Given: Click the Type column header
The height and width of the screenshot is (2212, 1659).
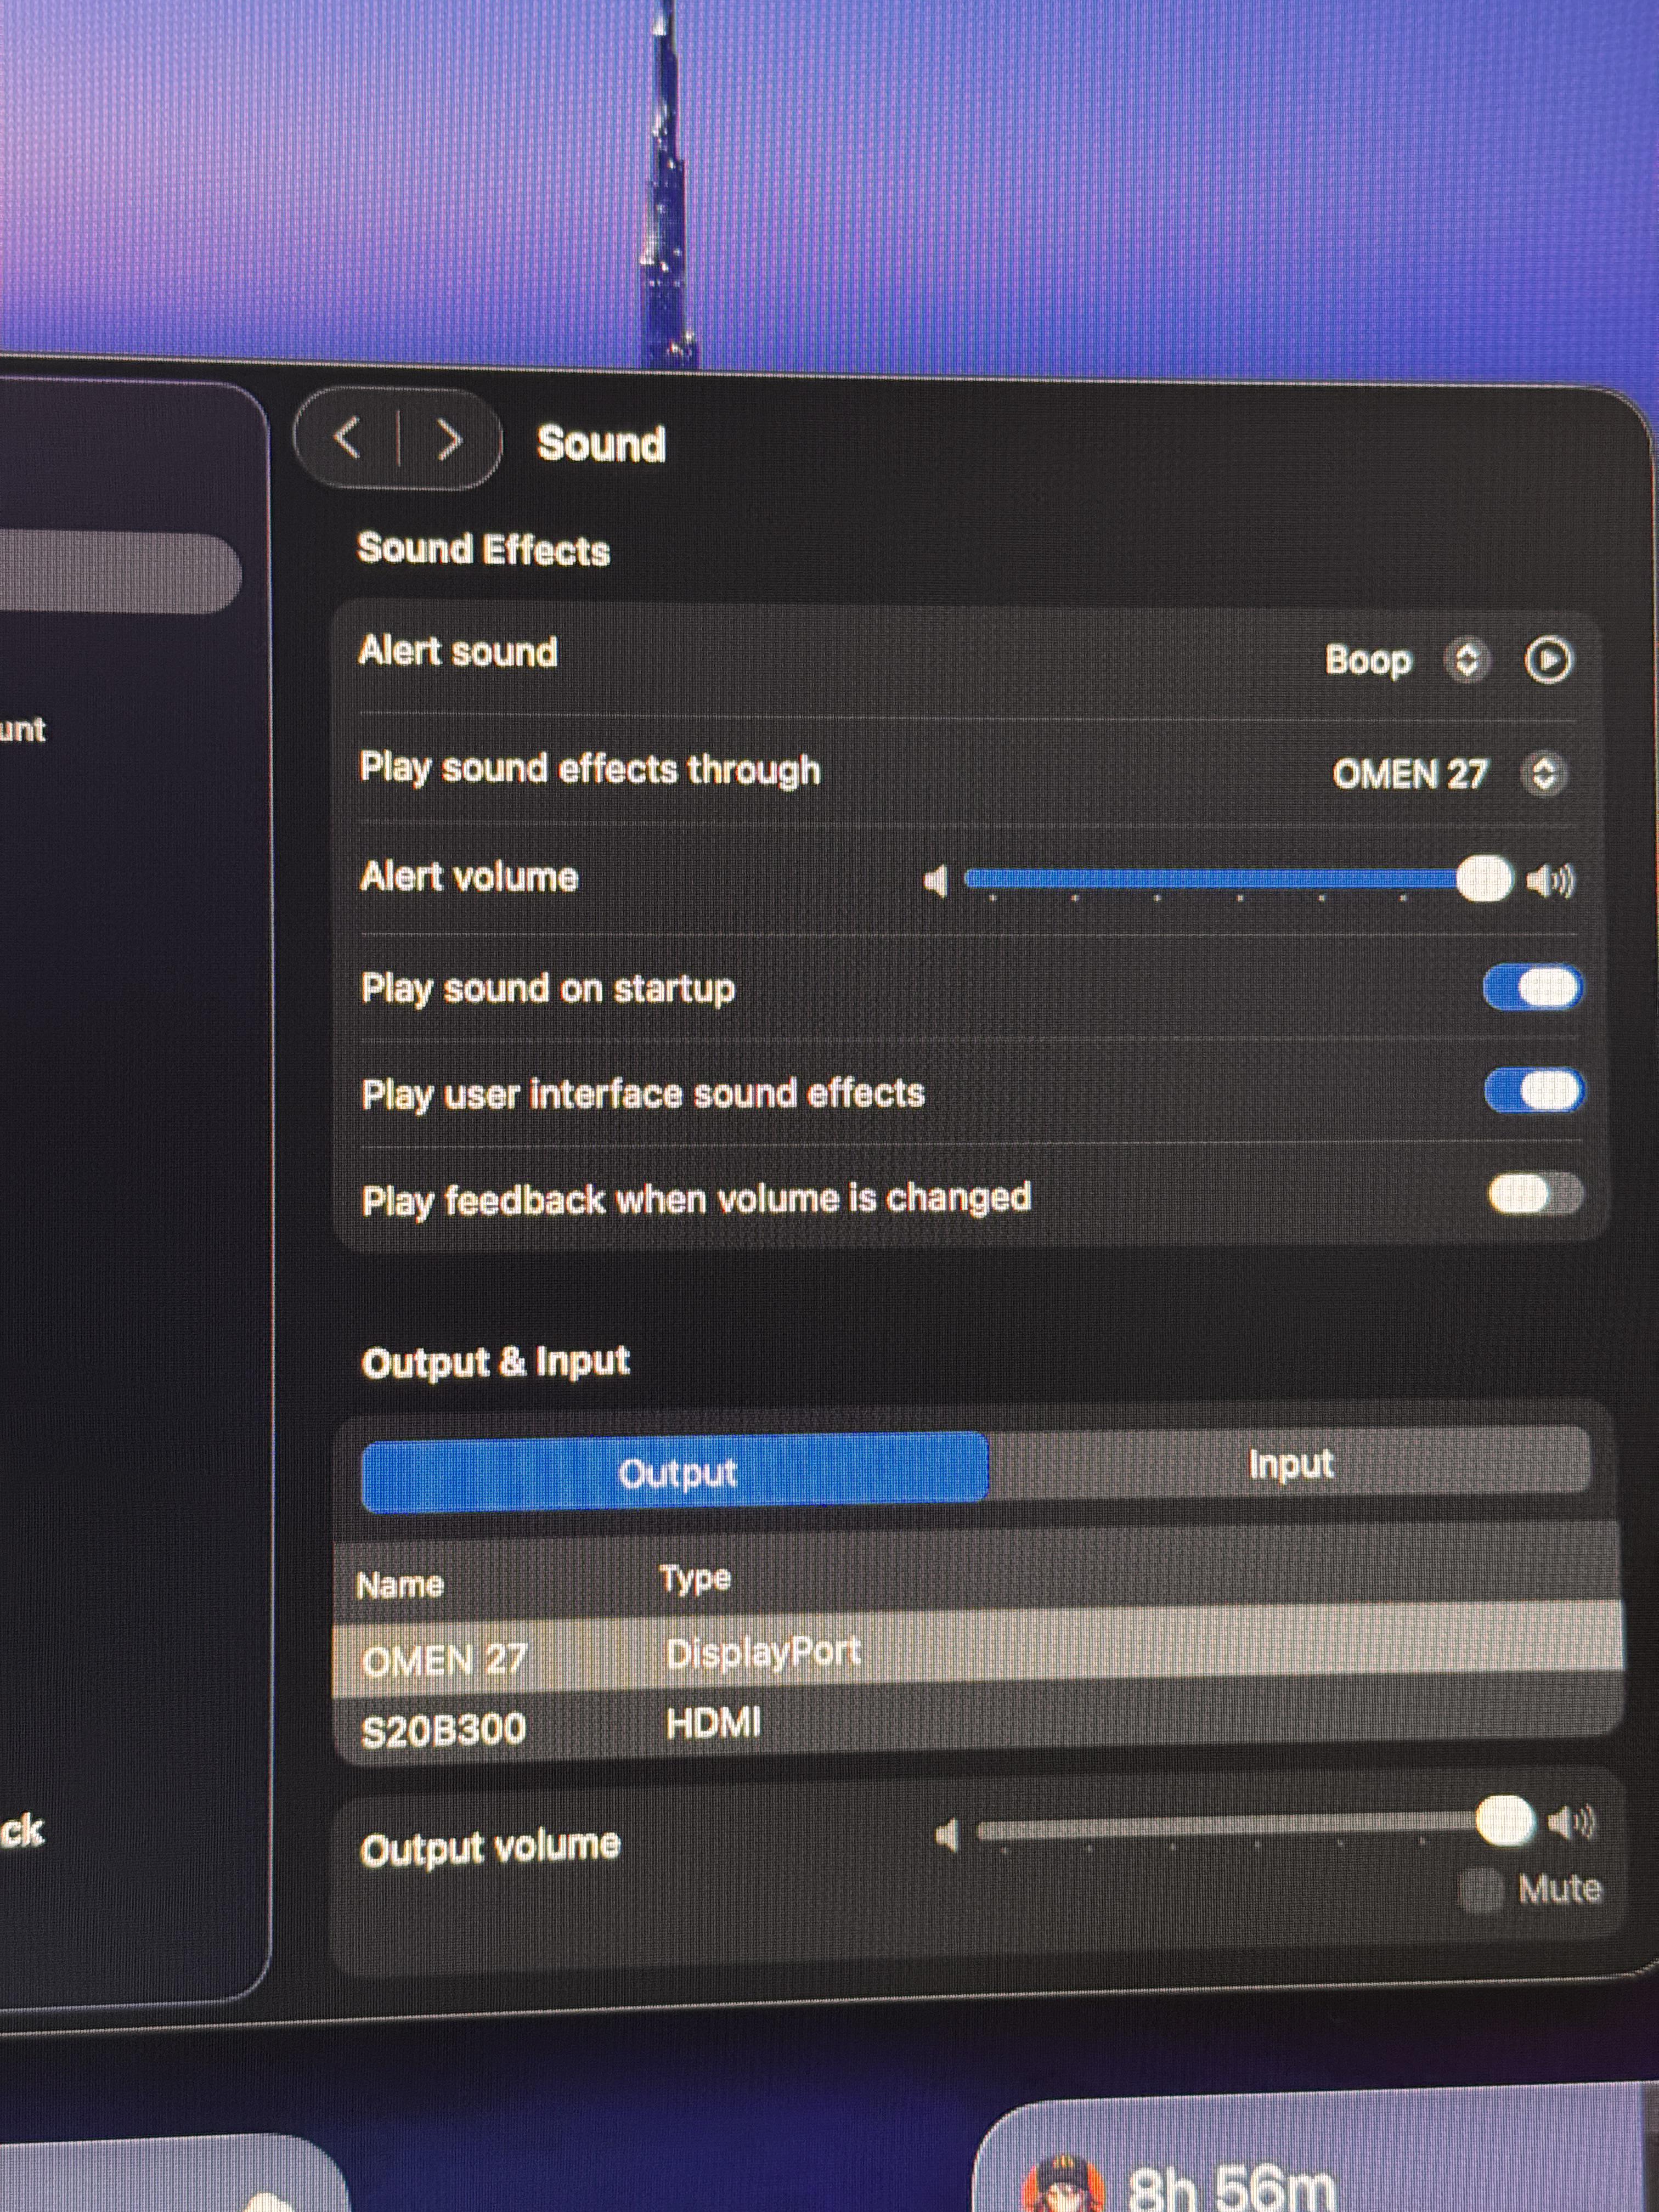Looking at the screenshot, I should coord(695,1578).
